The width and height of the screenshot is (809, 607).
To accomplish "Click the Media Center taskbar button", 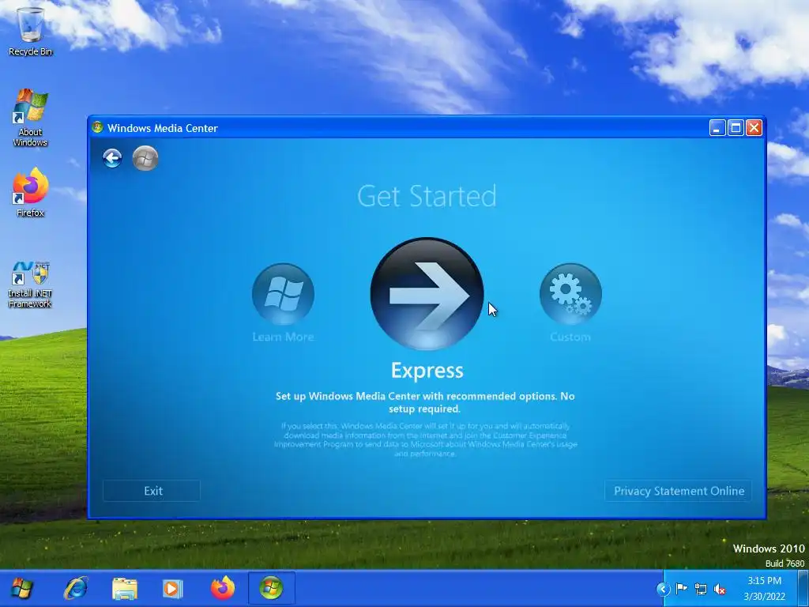I will coord(272,588).
